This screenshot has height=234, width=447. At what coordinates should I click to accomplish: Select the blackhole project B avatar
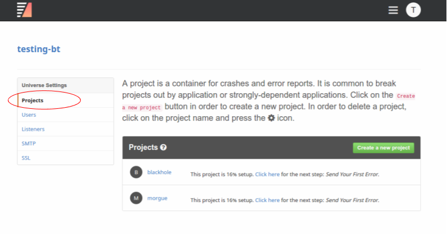tap(135, 172)
